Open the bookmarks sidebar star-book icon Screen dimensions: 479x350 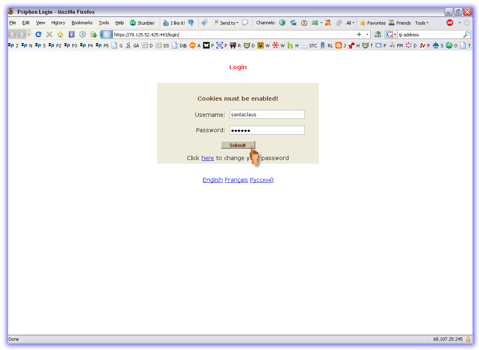pos(72,34)
